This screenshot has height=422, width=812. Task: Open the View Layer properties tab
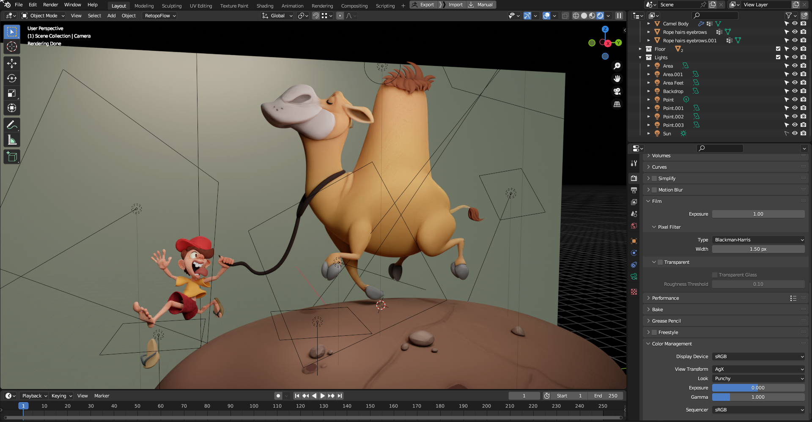(634, 202)
